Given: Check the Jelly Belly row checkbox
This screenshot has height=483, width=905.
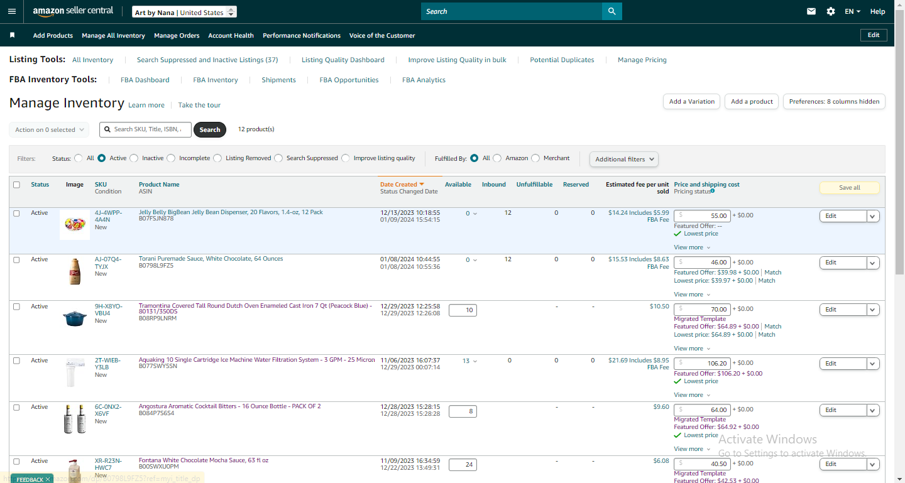Looking at the screenshot, I should [x=16, y=213].
